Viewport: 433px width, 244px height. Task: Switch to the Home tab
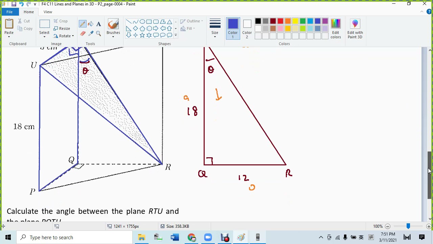(29, 12)
